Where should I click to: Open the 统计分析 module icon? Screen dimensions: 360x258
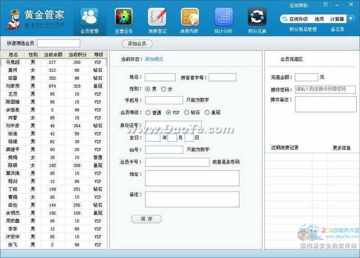tap(223, 17)
